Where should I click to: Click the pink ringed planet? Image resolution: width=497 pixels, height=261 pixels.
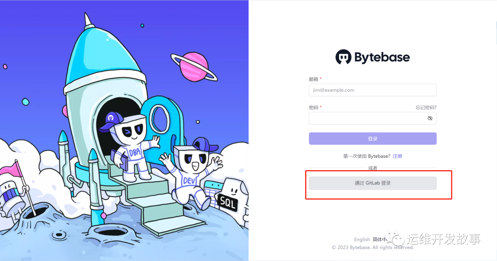click(x=194, y=67)
